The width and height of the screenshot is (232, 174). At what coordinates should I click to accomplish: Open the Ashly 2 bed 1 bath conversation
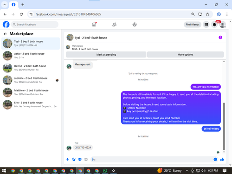pyautogui.click(x=31, y=56)
